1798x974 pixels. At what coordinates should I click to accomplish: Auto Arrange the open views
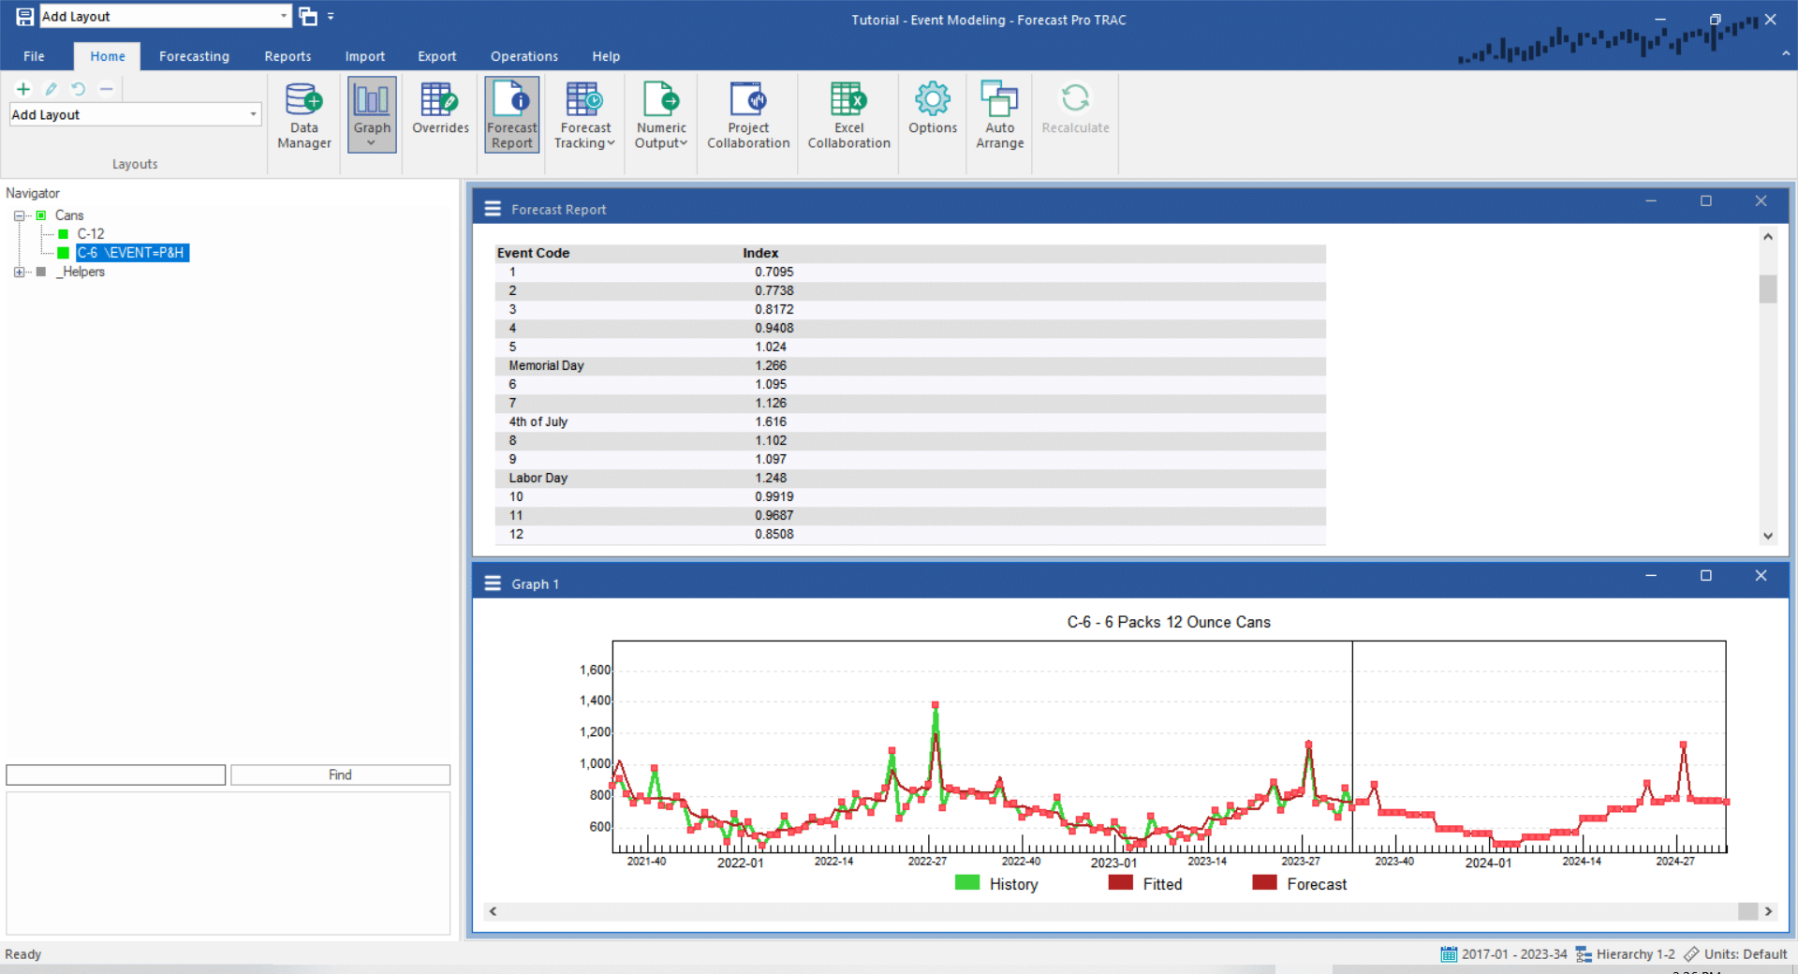pyautogui.click(x=1000, y=115)
